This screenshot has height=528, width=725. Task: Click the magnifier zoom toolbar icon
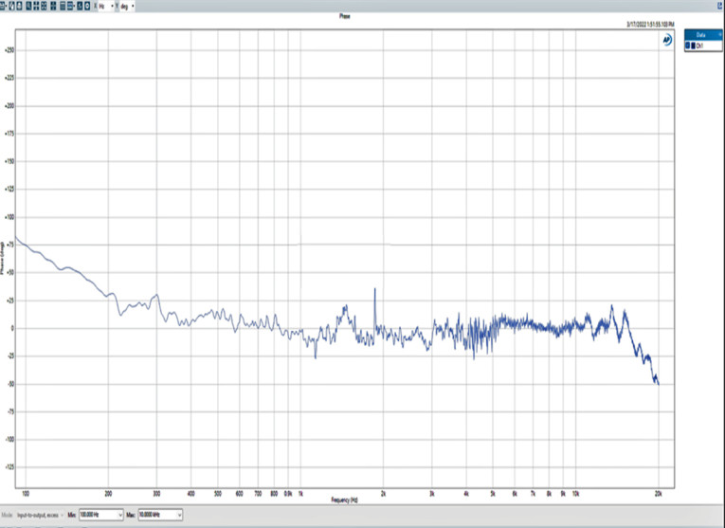tap(28, 6)
